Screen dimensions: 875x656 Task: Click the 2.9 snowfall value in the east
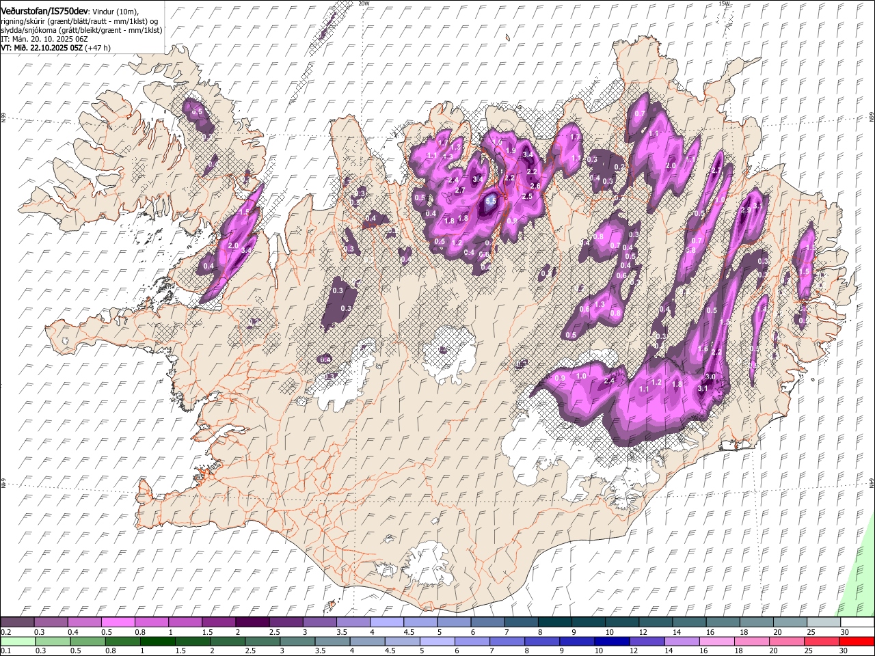tap(745, 210)
